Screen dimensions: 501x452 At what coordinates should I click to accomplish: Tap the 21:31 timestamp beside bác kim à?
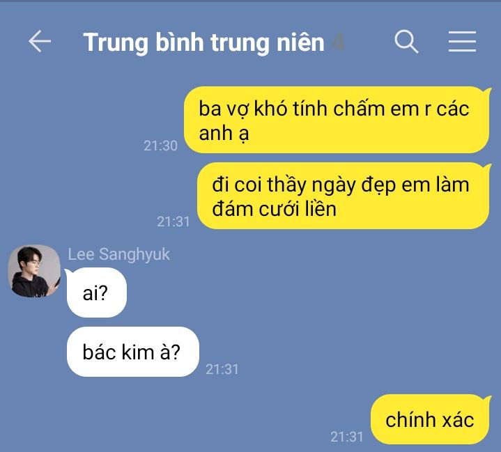pyautogui.click(x=222, y=369)
